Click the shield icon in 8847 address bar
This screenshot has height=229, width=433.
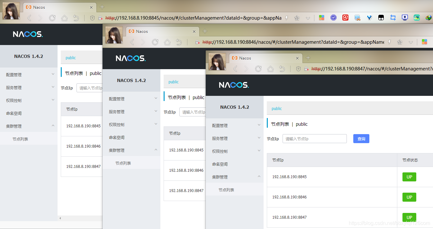(299, 69)
